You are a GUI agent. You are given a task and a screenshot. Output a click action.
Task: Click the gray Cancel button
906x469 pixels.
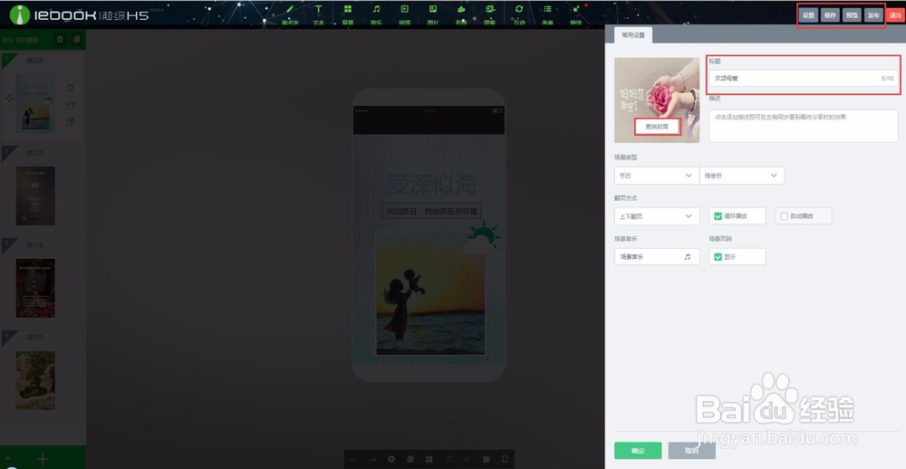[691, 451]
